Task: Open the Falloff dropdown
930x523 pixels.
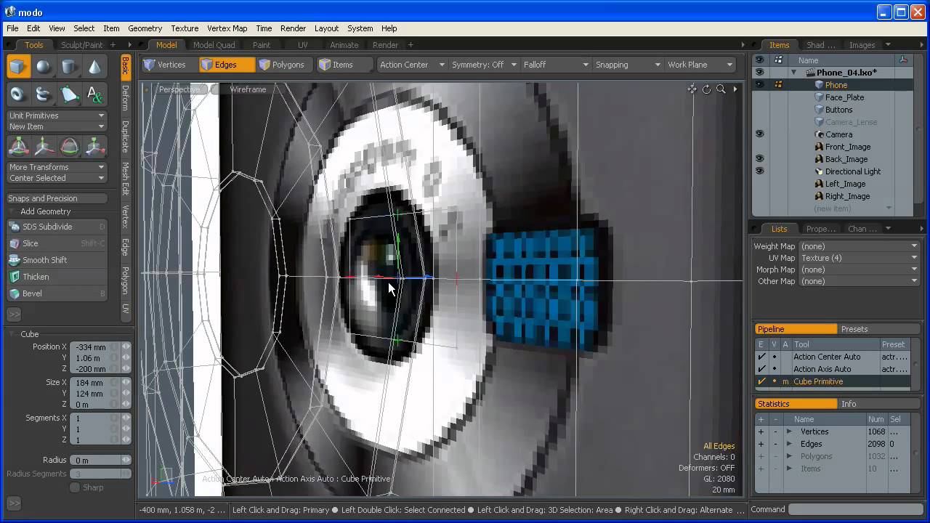Action: pos(556,65)
